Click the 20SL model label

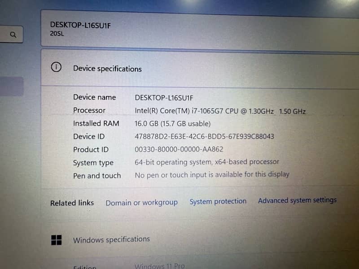(x=57, y=34)
